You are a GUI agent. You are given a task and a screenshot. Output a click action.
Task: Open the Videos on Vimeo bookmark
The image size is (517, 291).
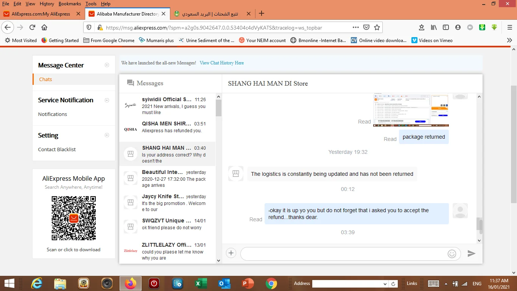[432, 40]
